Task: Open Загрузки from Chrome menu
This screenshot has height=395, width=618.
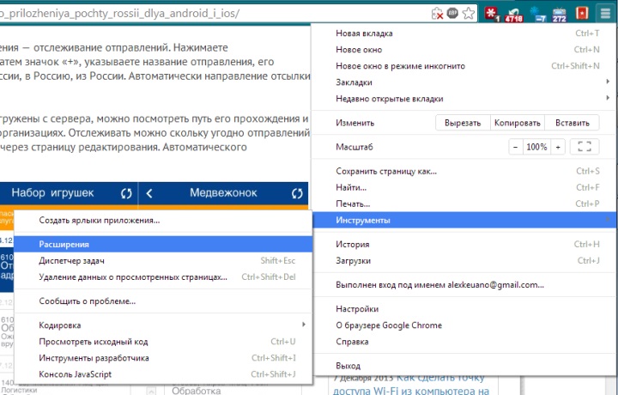Action: [463, 260]
